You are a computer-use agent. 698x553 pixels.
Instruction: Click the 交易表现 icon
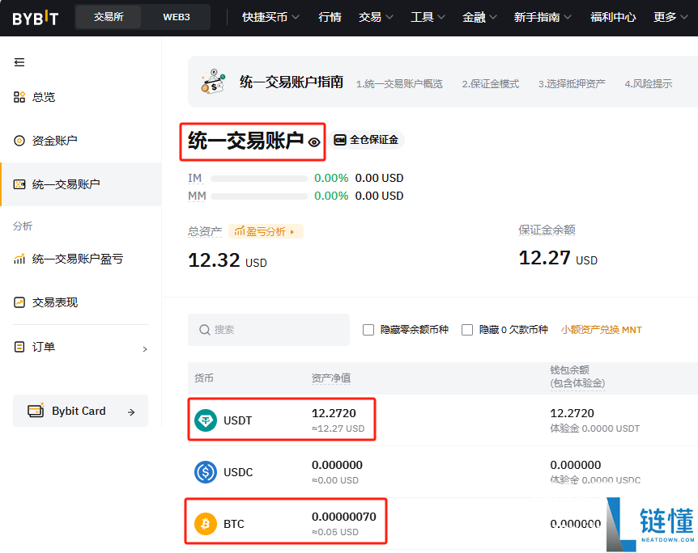pos(19,302)
